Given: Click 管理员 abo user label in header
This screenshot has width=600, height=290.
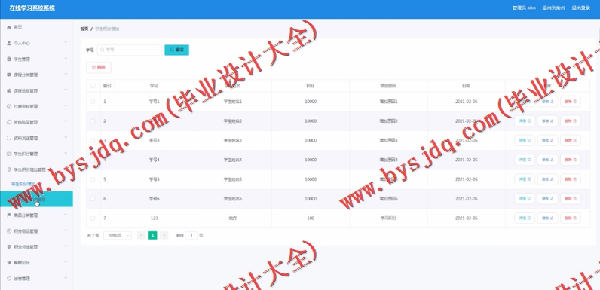Looking at the screenshot, I should 524,8.
